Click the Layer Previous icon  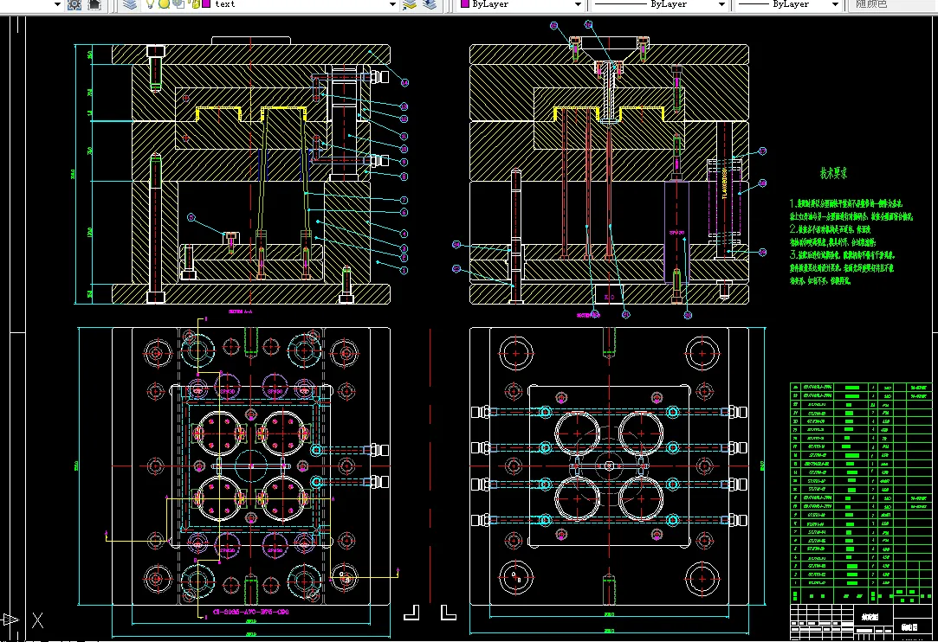[431, 4]
